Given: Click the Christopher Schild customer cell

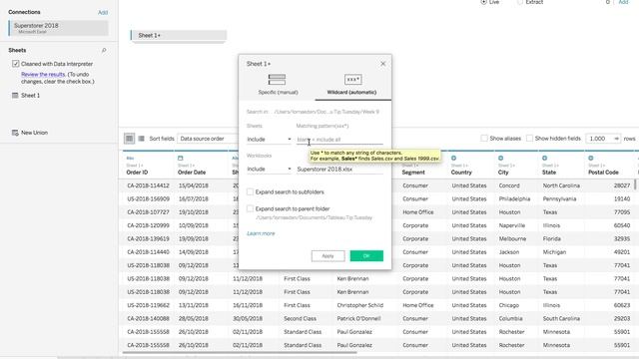Looking at the screenshot, I should tap(359, 305).
